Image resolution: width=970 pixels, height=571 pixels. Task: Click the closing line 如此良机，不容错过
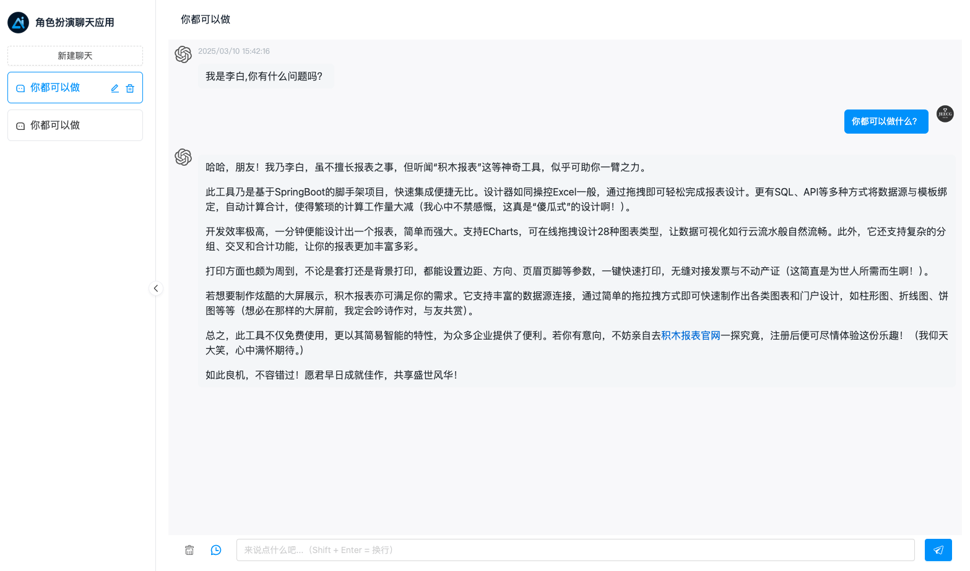pos(332,375)
